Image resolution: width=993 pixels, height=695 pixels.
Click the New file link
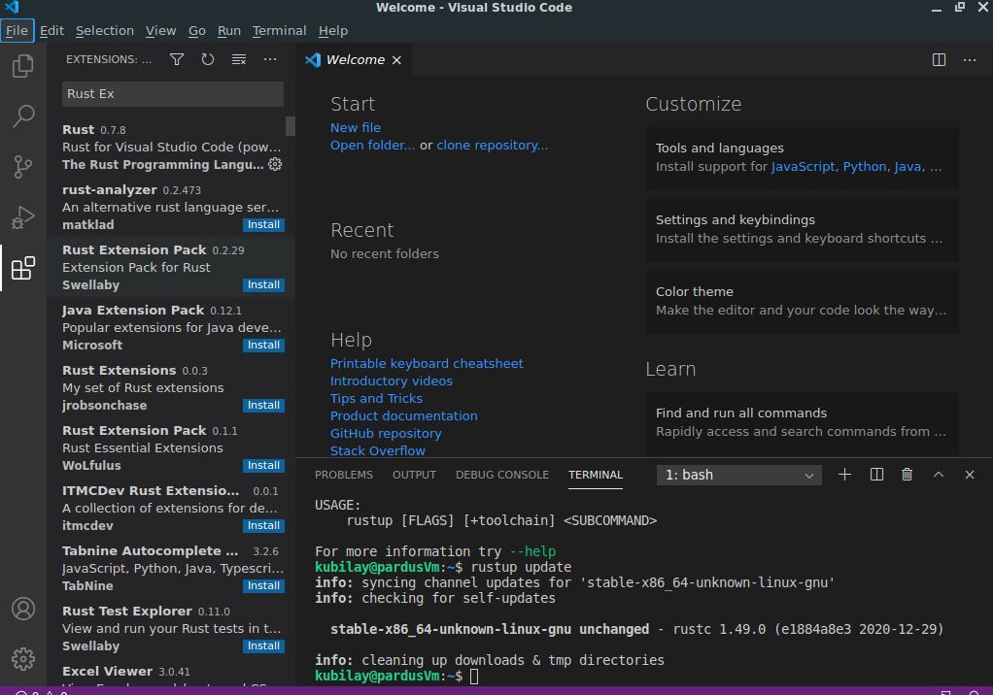tap(356, 128)
